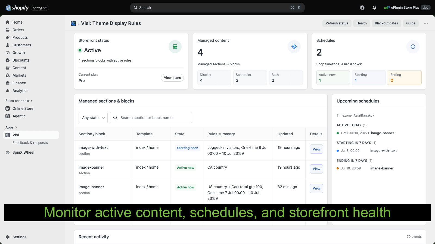Click the Finance bank icon
This screenshot has height=244, width=435.
point(8,83)
